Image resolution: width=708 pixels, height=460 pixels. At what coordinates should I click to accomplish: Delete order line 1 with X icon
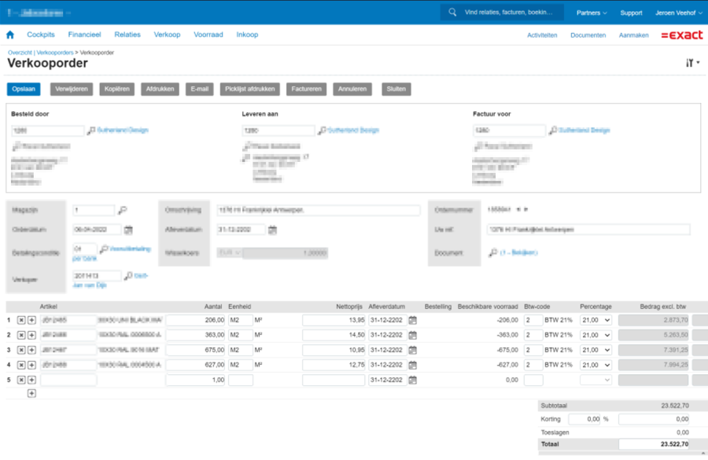pyautogui.click(x=21, y=320)
